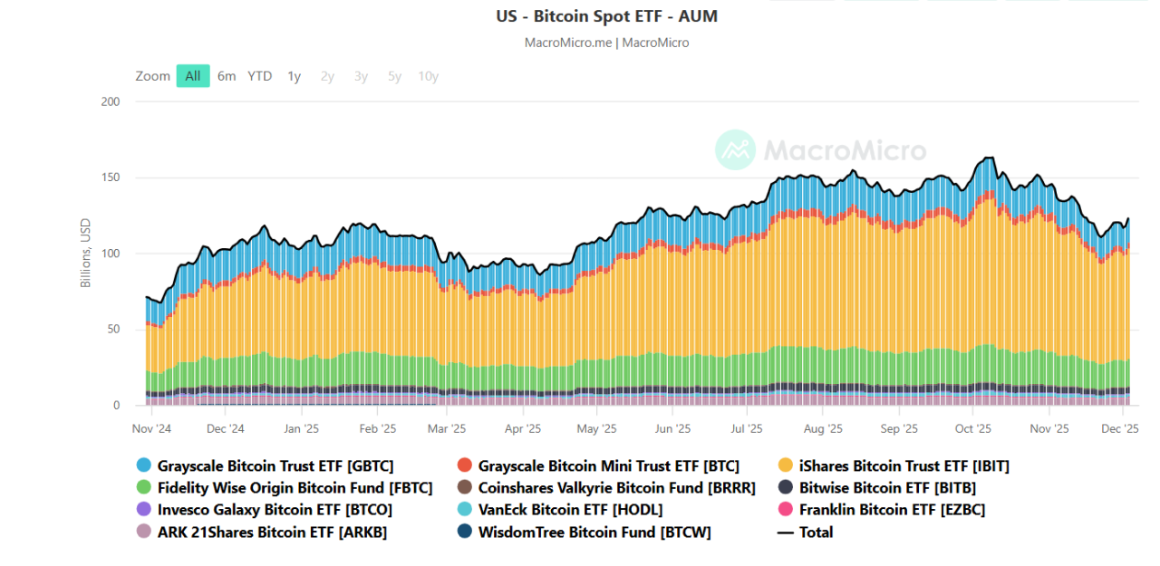Select the 1y zoom option
The image size is (1160, 566).
pos(294,76)
